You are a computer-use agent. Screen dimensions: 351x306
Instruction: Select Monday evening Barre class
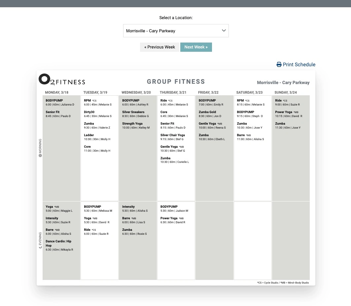58,231
